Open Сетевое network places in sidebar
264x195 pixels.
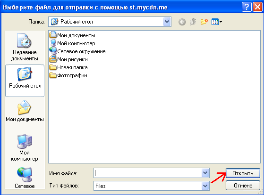pyautogui.click(x=25, y=178)
